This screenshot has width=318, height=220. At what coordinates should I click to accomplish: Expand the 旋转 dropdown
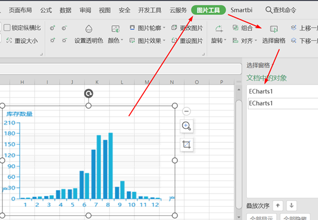point(225,40)
